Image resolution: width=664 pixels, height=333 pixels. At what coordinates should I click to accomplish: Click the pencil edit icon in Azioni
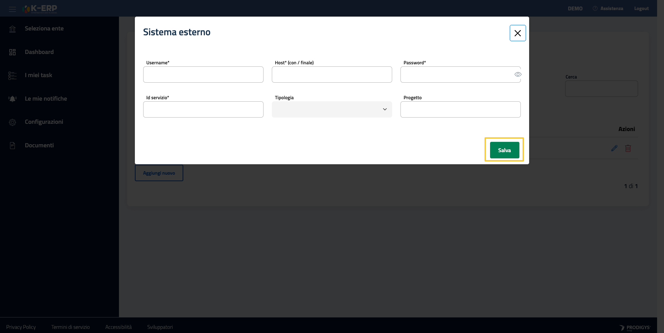click(x=614, y=148)
